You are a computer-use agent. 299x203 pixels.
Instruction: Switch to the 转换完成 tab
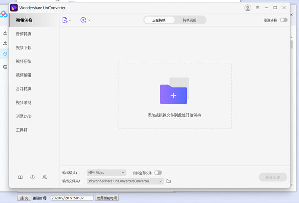190,20
